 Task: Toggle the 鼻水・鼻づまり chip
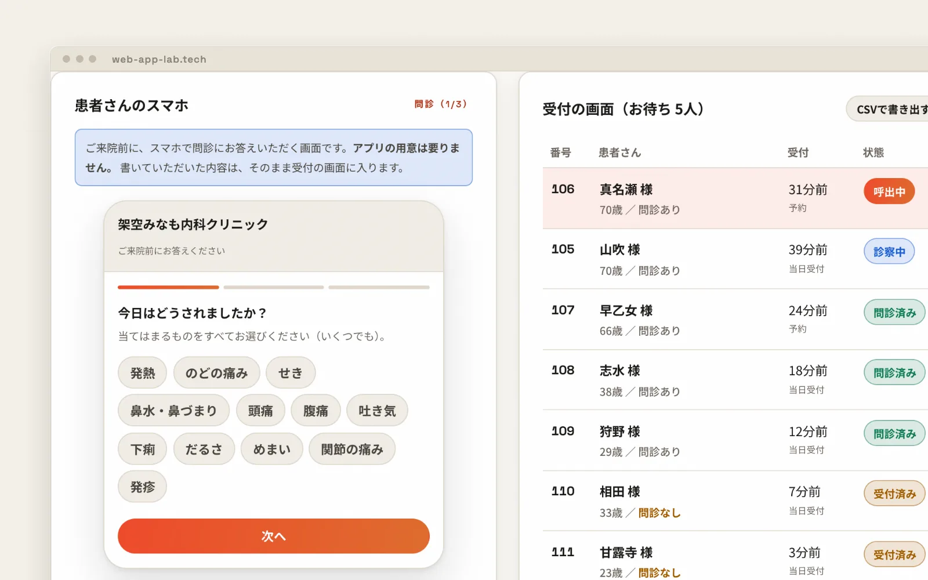click(x=173, y=411)
